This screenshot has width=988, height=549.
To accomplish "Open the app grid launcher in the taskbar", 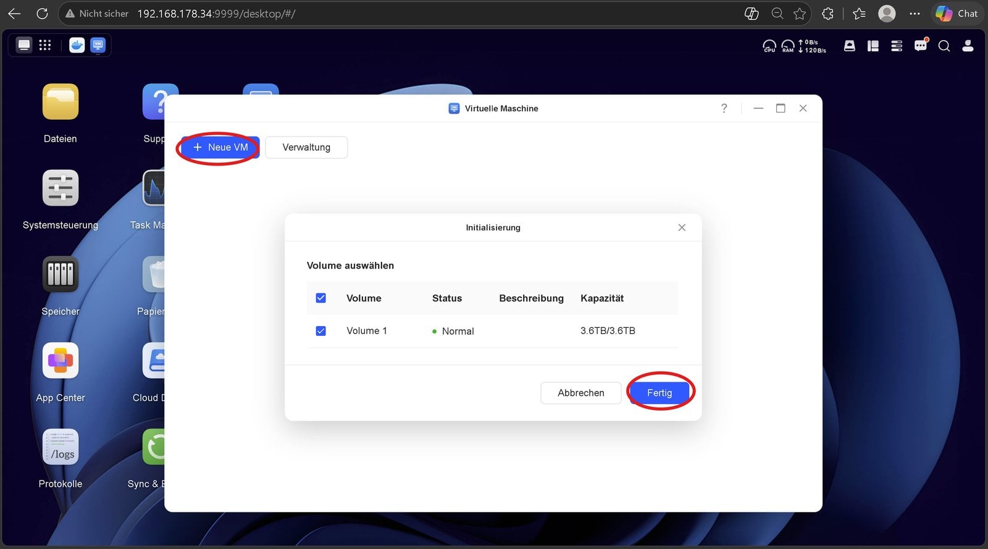I will point(45,45).
